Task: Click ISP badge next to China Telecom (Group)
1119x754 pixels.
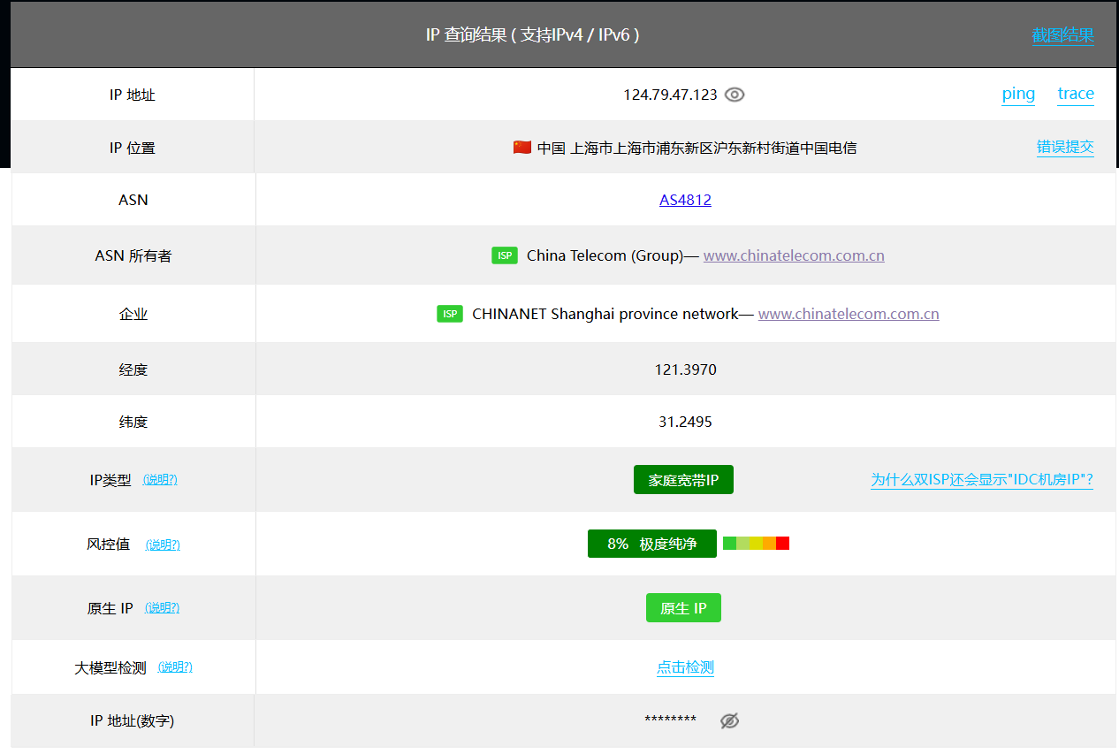Action: click(x=505, y=255)
